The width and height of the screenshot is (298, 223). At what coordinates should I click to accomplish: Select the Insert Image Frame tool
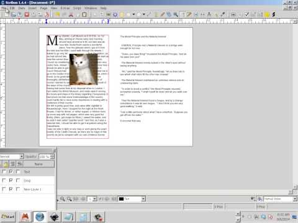tap(109, 14)
